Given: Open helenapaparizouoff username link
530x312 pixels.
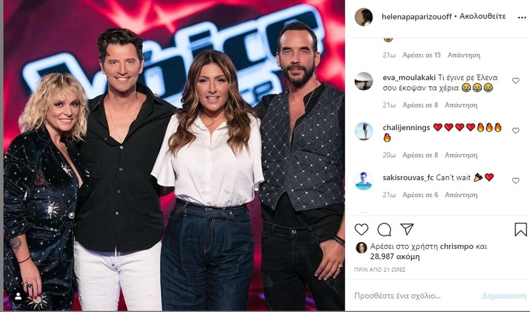Looking at the screenshot, I should tap(417, 17).
